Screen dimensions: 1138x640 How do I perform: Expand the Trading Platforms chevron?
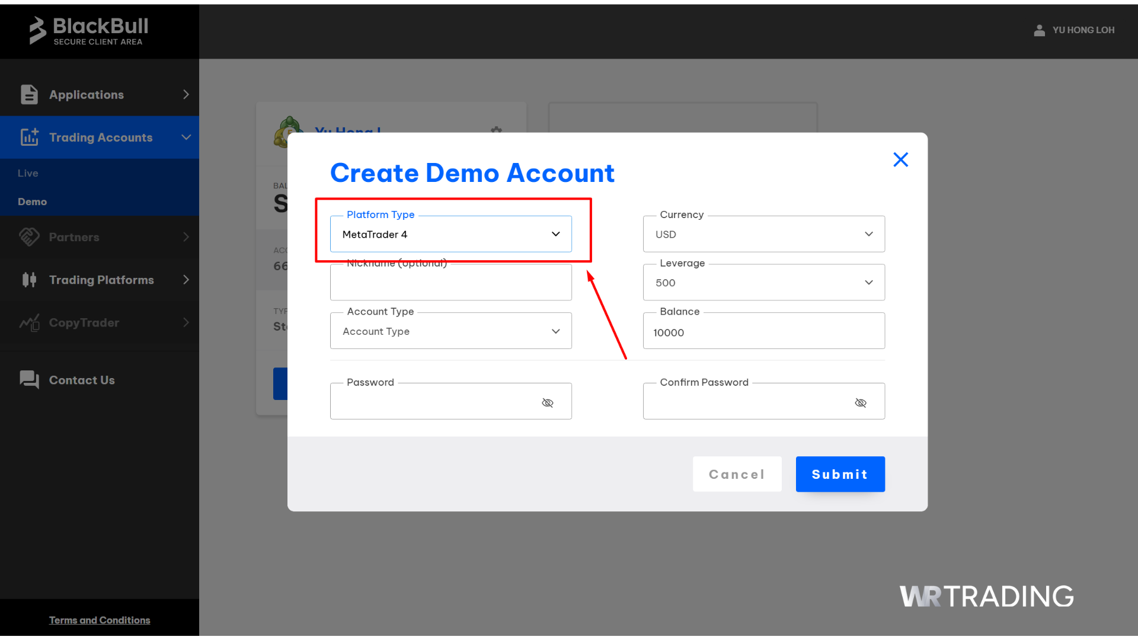click(x=186, y=280)
